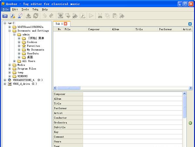Screen dimensions: 195x147
Task: Sort by the Composer column header
Action: pos(99,29)
